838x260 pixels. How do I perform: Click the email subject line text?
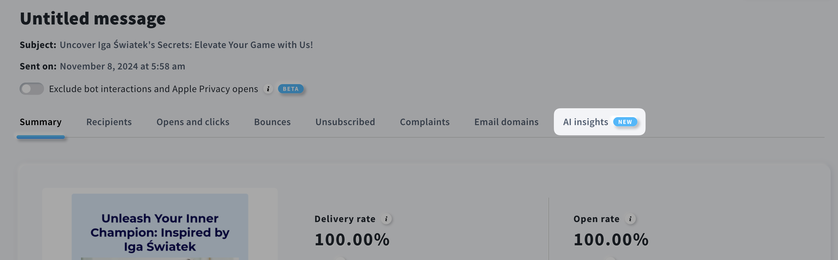pos(186,45)
